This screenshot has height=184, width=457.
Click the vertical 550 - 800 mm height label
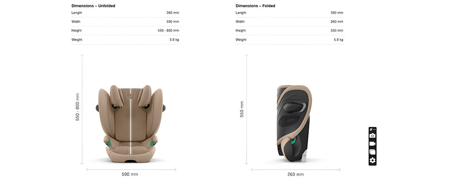pos(77,107)
